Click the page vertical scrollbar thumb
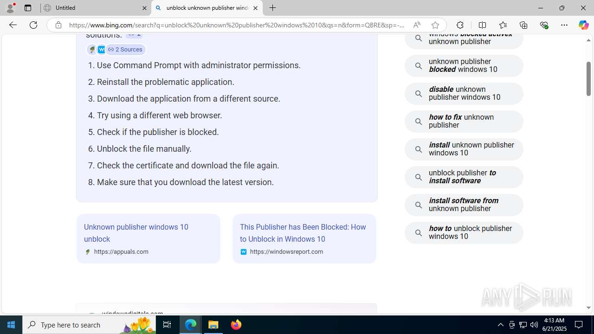The width and height of the screenshot is (594, 334). (588, 78)
